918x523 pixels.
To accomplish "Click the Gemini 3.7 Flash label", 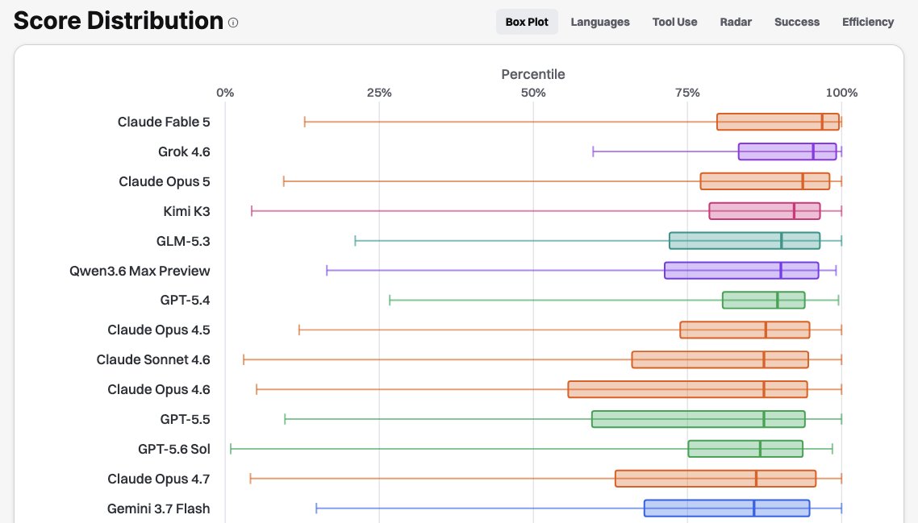I will point(158,509).
